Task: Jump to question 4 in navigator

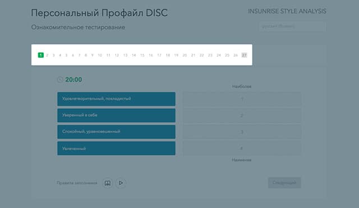Action: coord(60,55)
